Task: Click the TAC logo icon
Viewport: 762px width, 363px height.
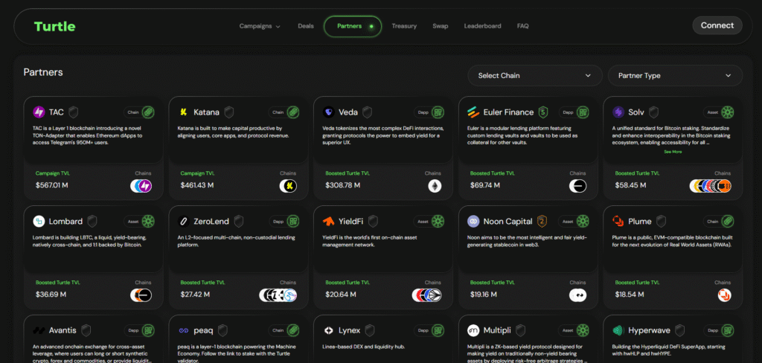Action: coord(39,112)
